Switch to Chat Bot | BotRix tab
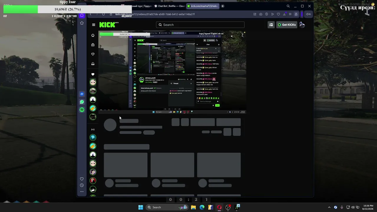Viewport: 377px width, 212px height. click(x=170, y=6)
